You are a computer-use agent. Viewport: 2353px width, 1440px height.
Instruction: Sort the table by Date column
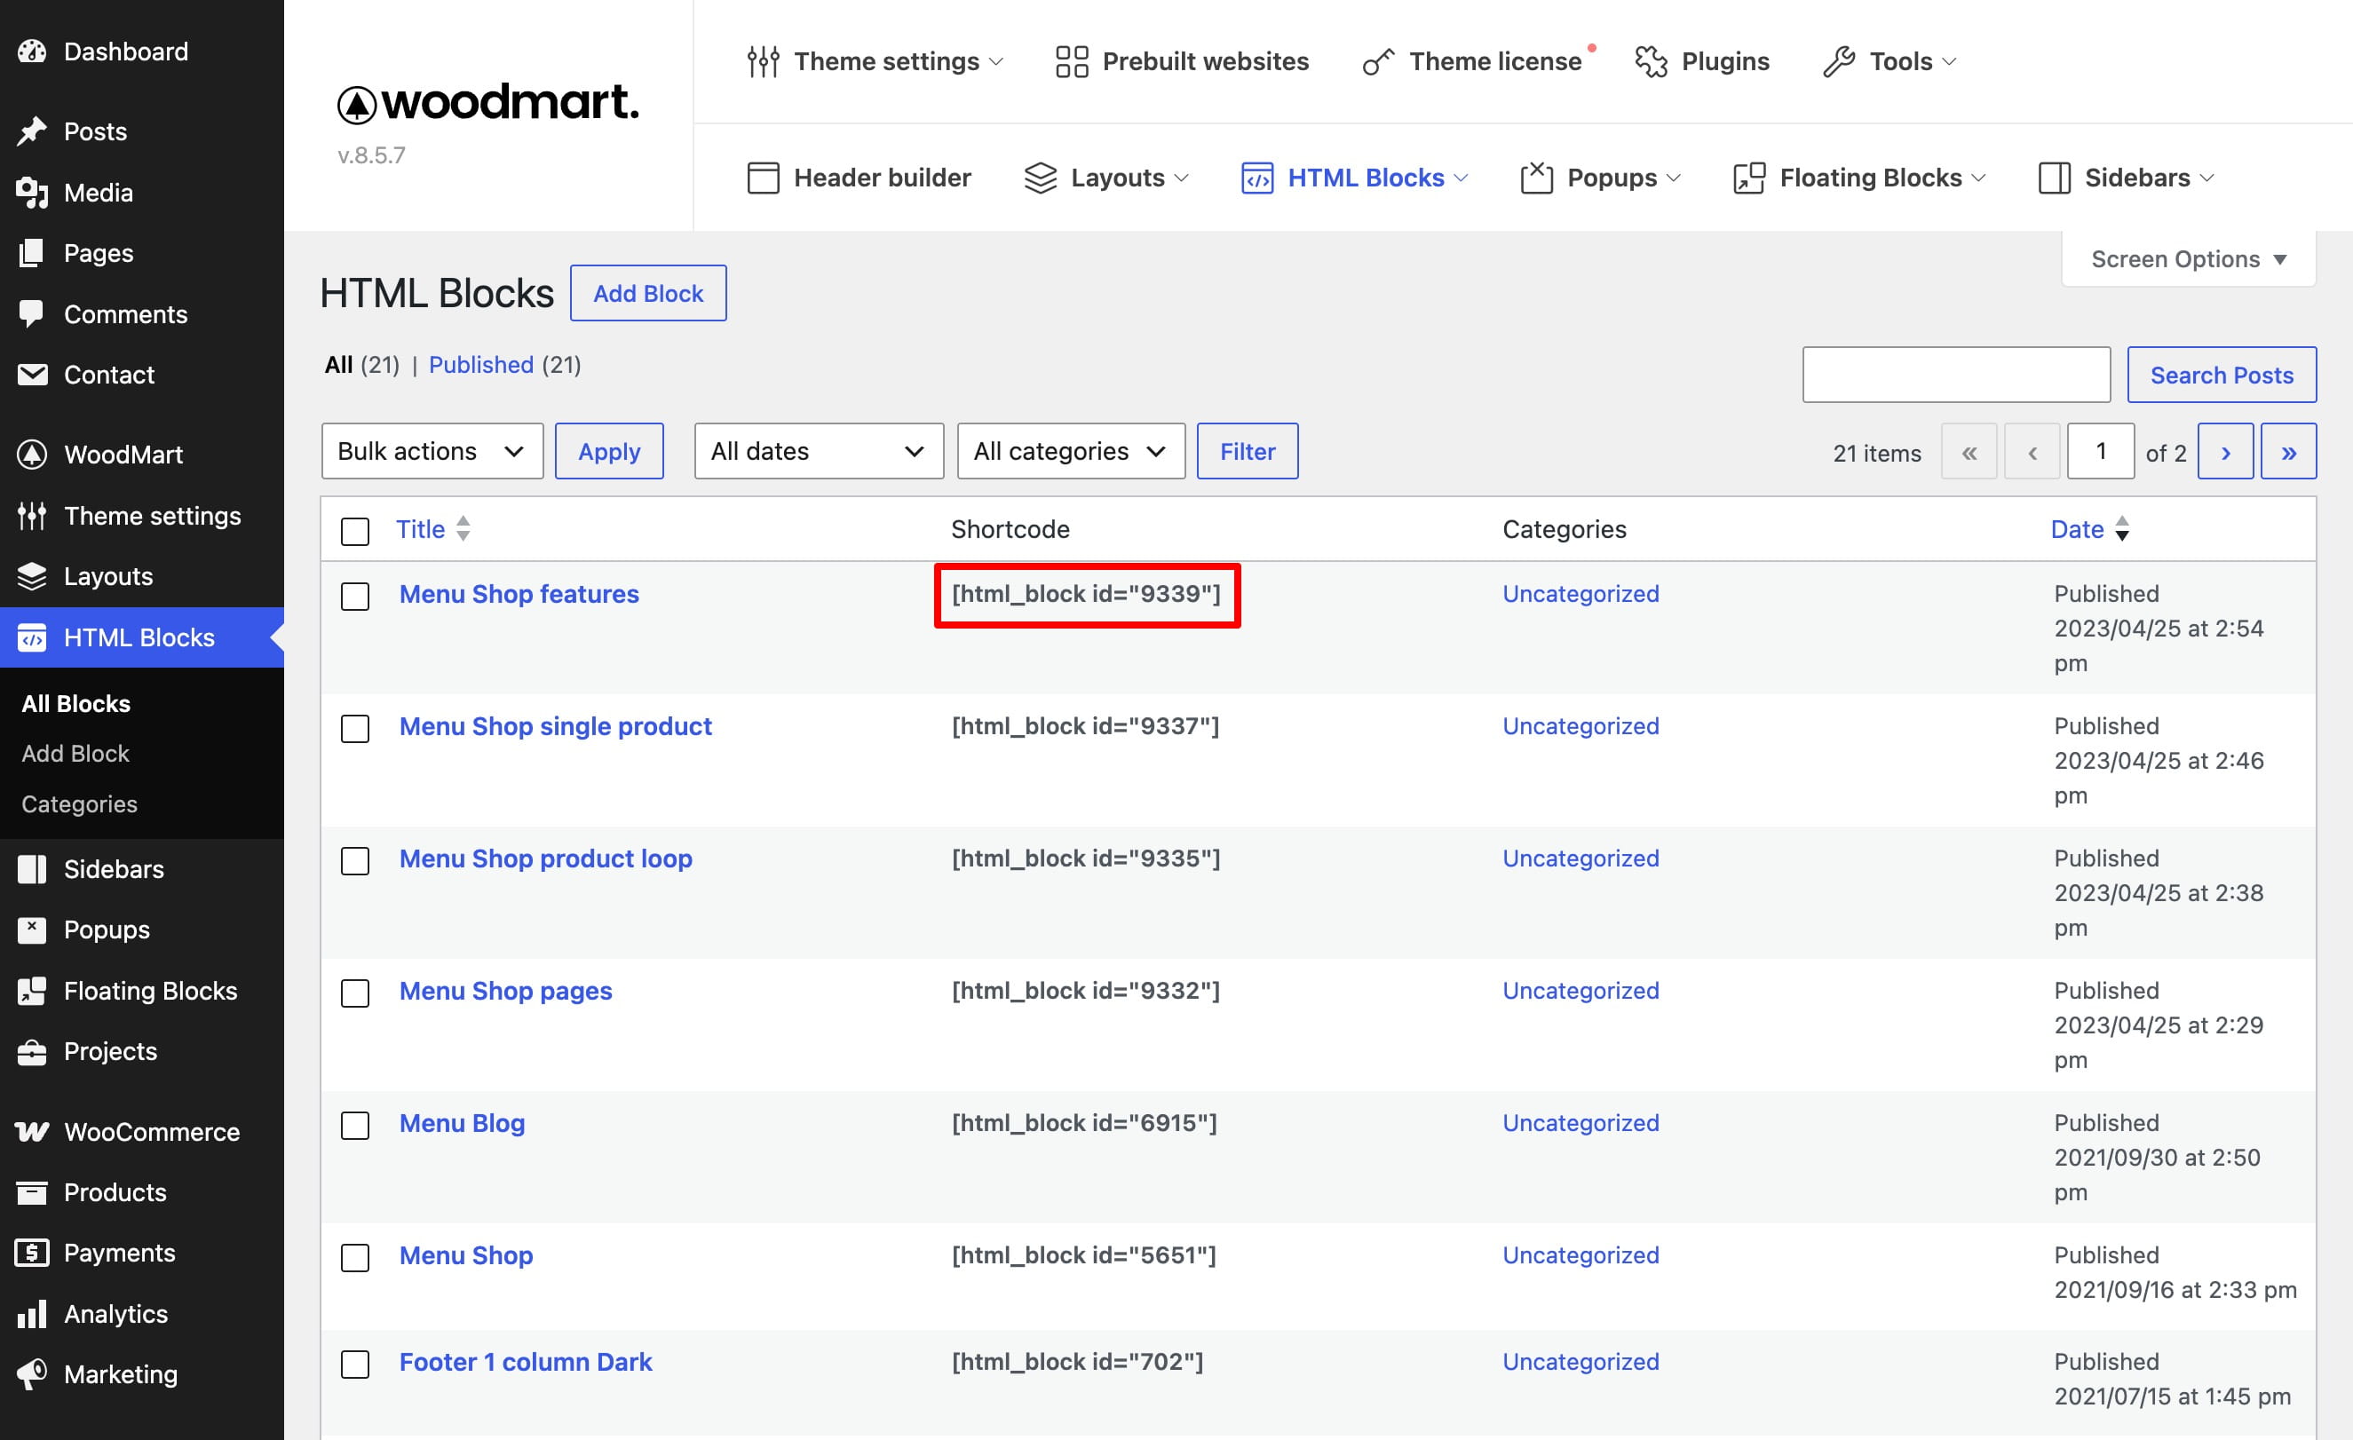(2090, 529)
